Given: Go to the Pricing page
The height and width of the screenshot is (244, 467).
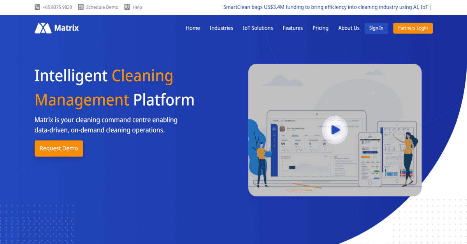Looking at the screenshot, I should point(320,28).
